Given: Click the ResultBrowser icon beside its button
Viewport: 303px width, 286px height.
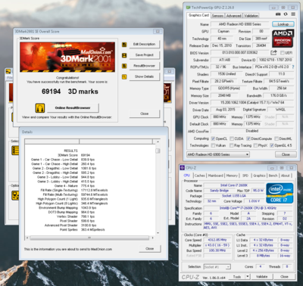Looking at the screenshot, I should (x=124, y=66).
